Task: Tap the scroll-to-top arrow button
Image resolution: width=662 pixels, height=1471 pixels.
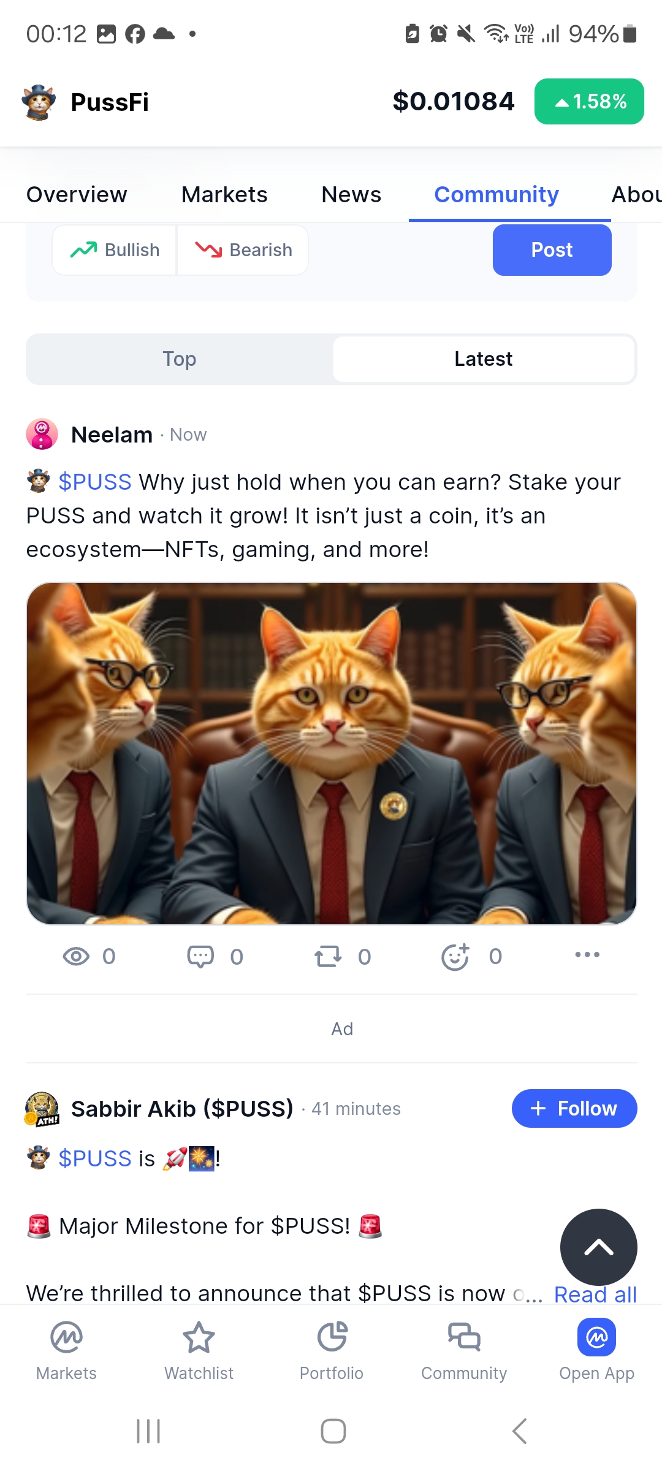Action: (x=598, y=1247)
